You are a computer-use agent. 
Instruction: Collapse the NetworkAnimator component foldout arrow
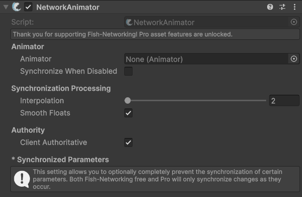pyautogui.click(x=6, y=7)
